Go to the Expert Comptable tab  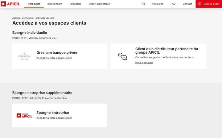(99, 4)
